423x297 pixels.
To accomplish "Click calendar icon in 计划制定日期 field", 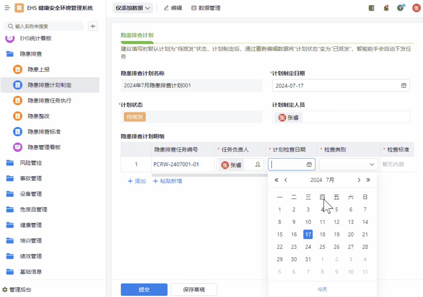I will click(x=403, y=85).
